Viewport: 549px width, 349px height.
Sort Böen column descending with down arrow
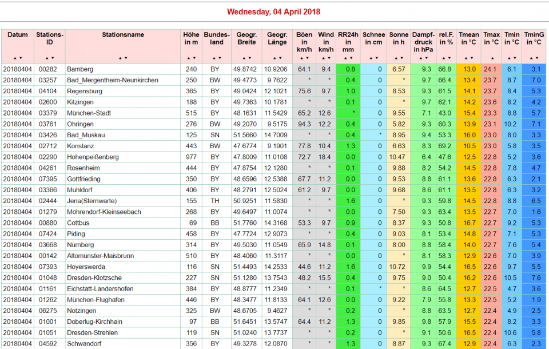[307, 58]
